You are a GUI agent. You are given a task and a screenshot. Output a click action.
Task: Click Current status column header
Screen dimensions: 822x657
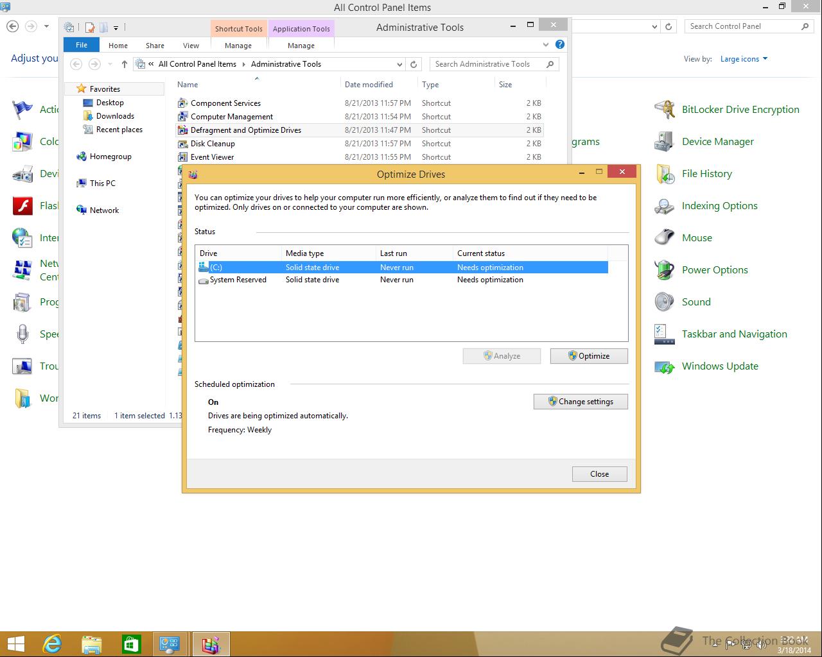click(530, 253)
